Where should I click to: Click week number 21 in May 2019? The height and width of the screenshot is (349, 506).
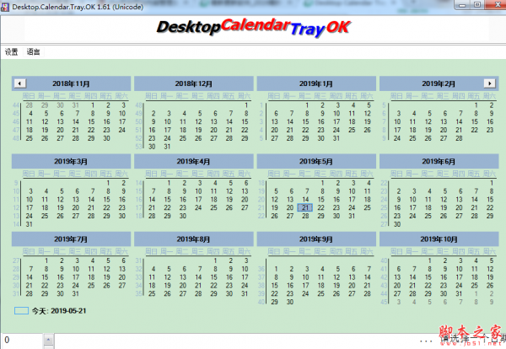point(261,207)
